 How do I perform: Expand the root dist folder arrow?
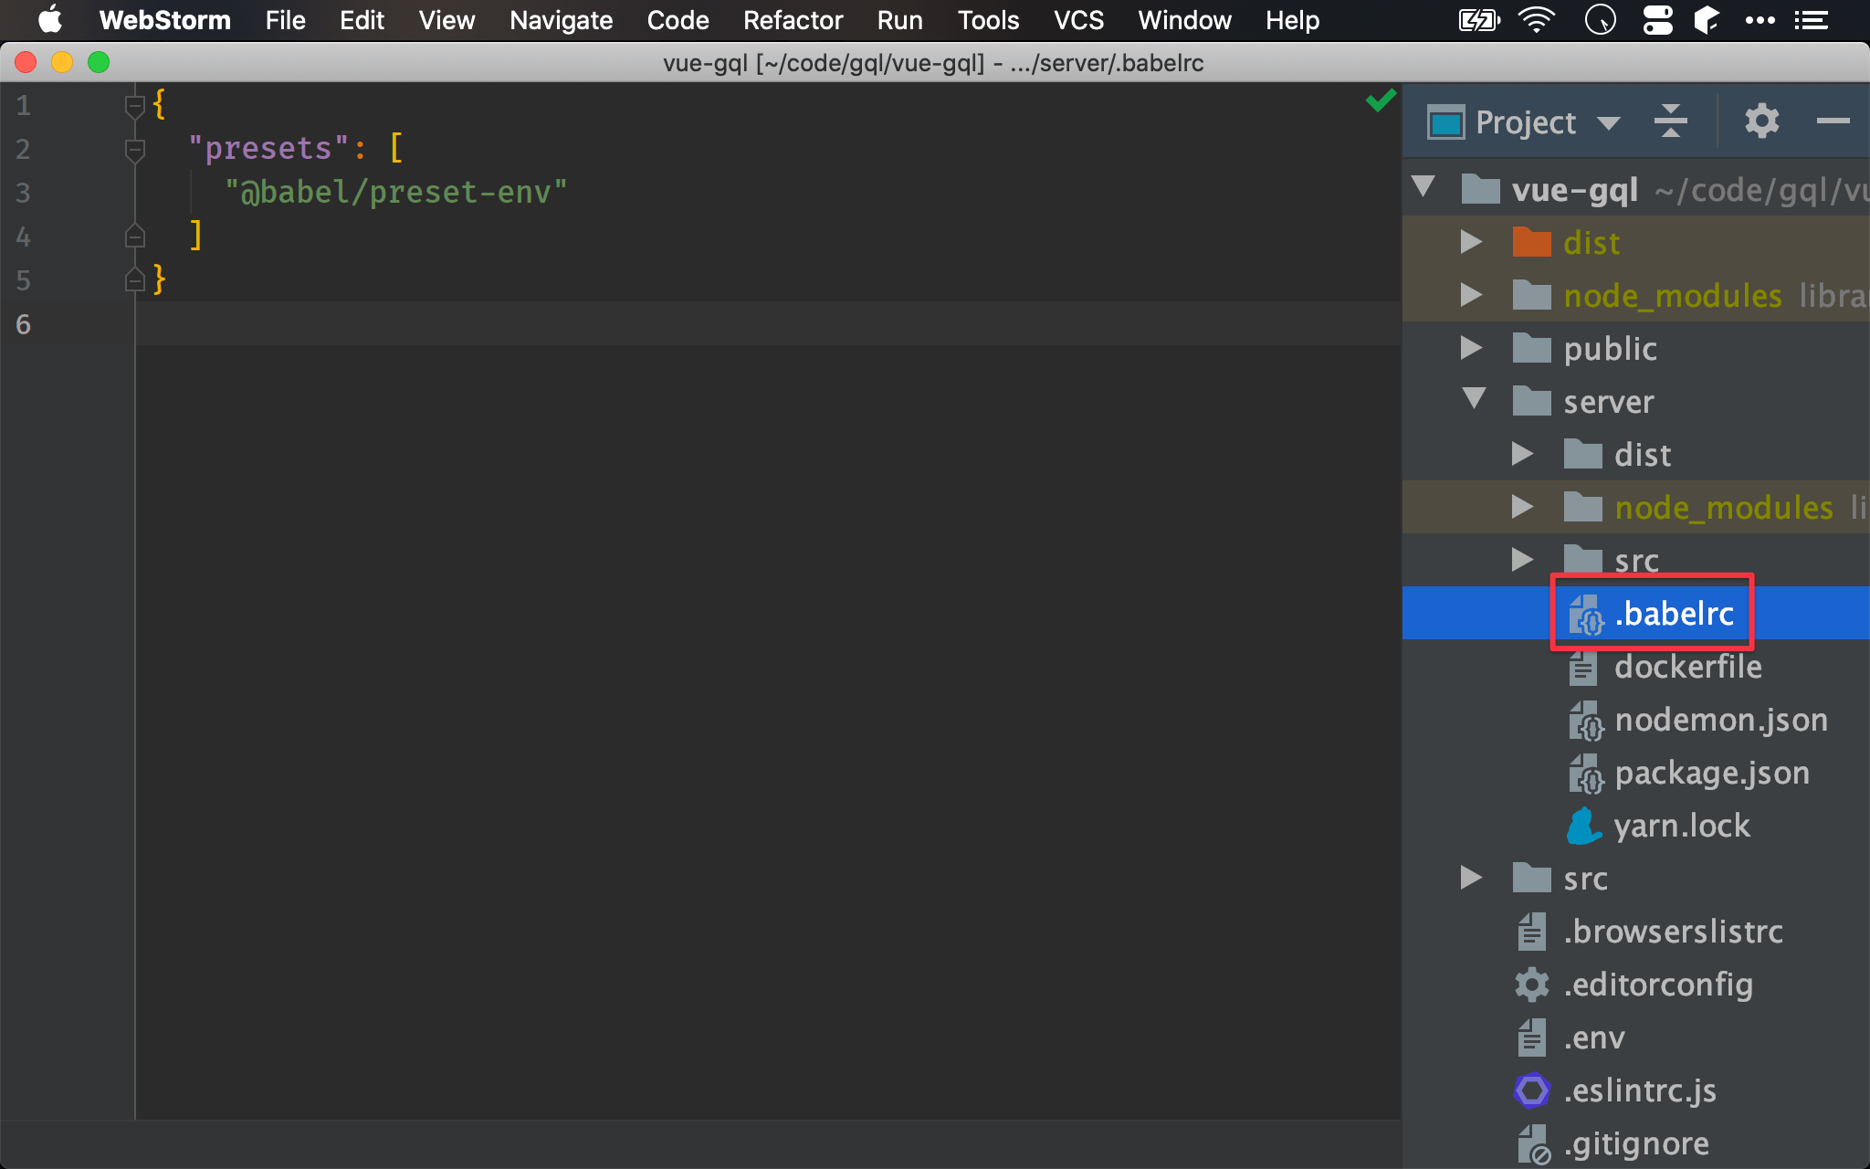(1471, 242)
